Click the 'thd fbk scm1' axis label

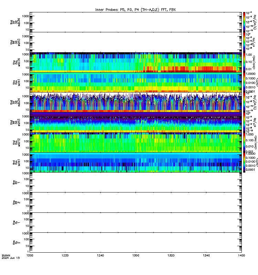coord(16,162)
